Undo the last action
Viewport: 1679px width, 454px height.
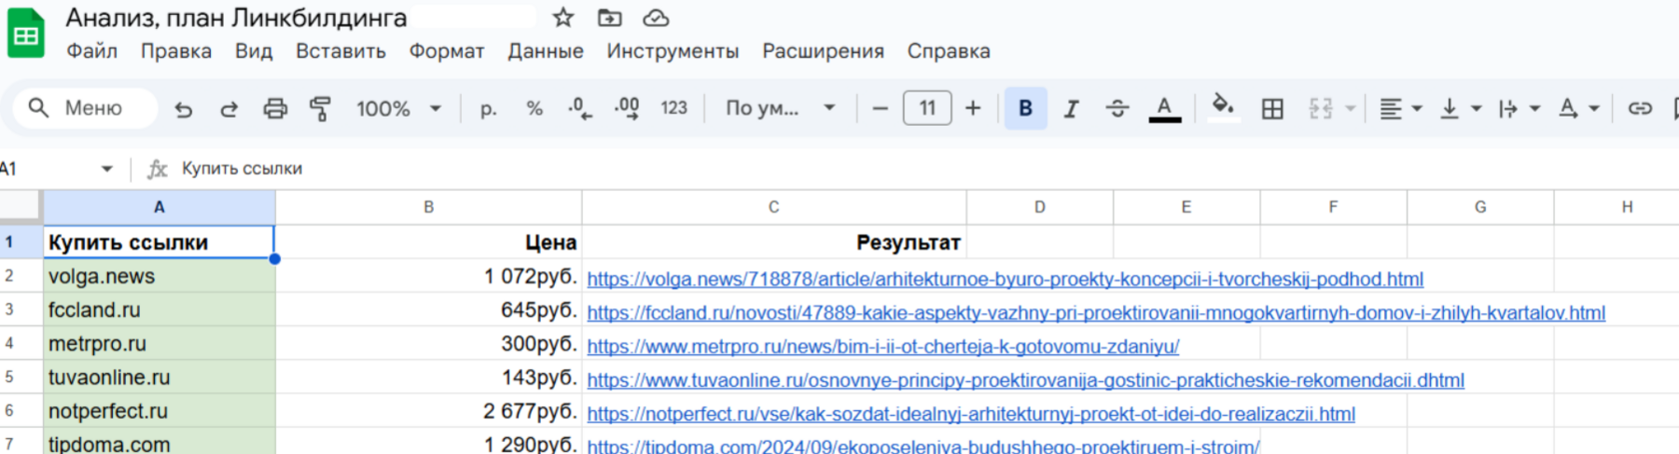[183, 109]
